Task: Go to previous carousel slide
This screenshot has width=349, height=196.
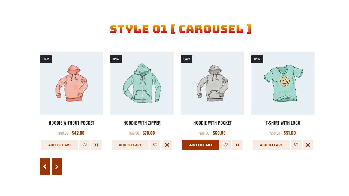Action: pos(45,167)
